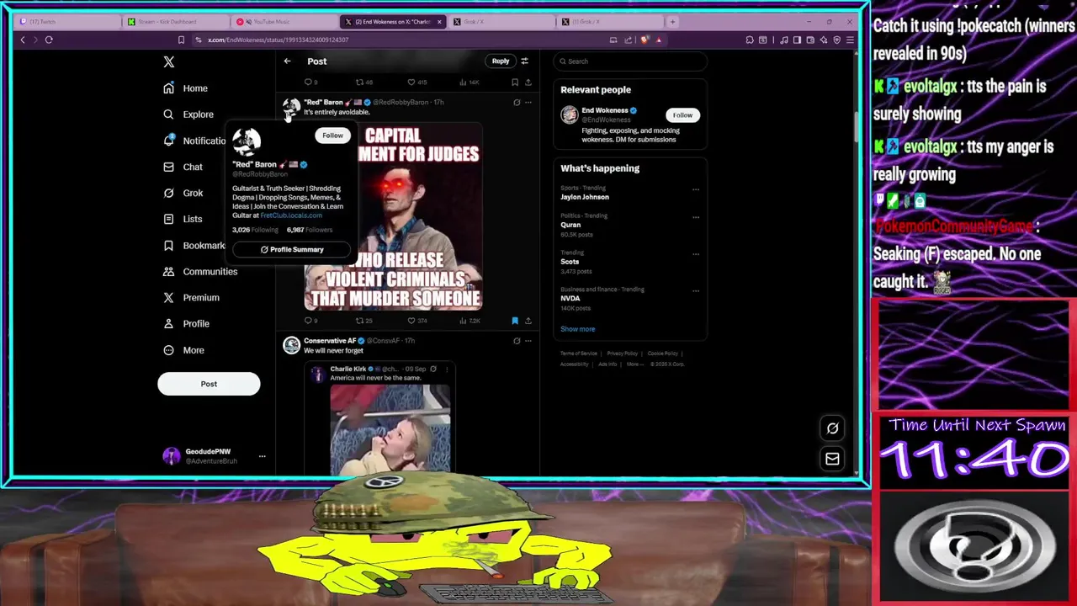Click the browser back arrow

pos(23,40)
